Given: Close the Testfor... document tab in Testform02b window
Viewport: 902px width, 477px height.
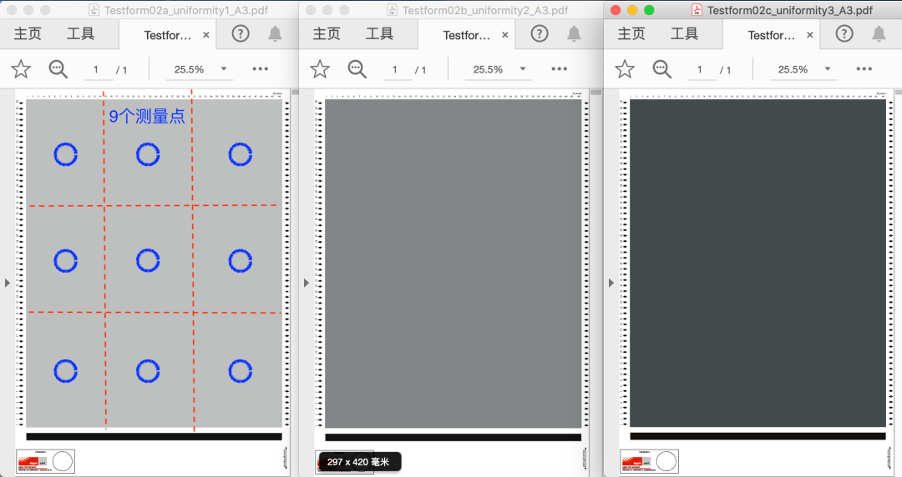Looking at the screenshot, I should [505, 35].
